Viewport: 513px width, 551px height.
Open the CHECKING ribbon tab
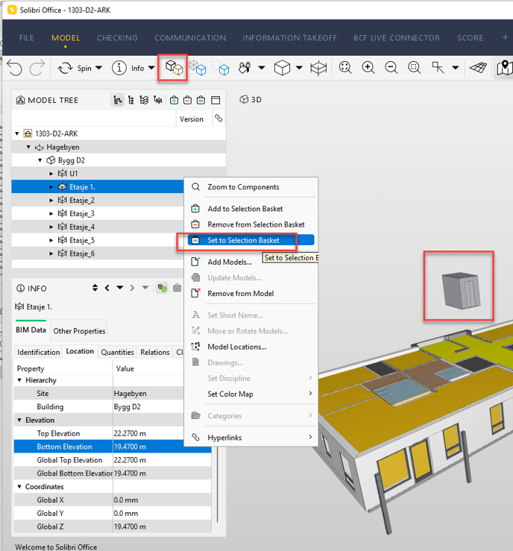pyautogui.click(x=117, y=38)
